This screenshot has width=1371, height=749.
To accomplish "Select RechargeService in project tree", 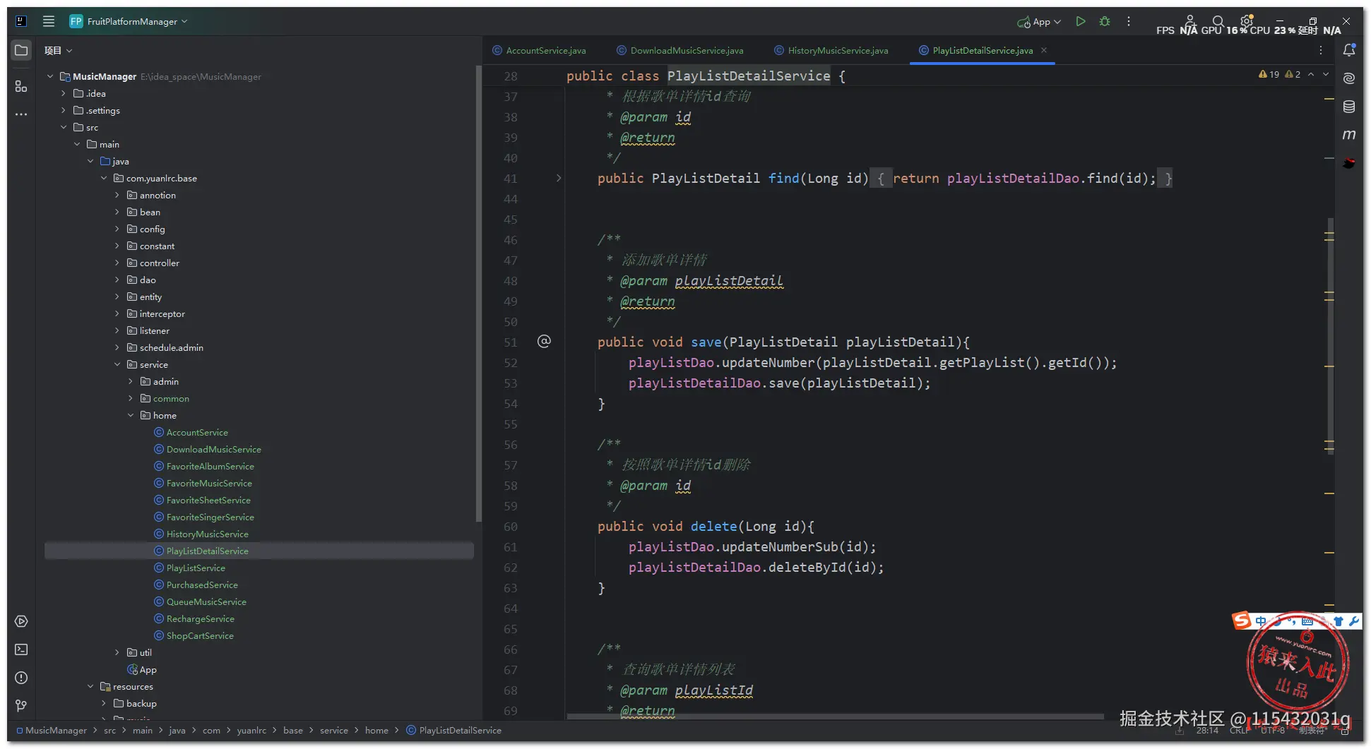I will [x=200, y=618].
